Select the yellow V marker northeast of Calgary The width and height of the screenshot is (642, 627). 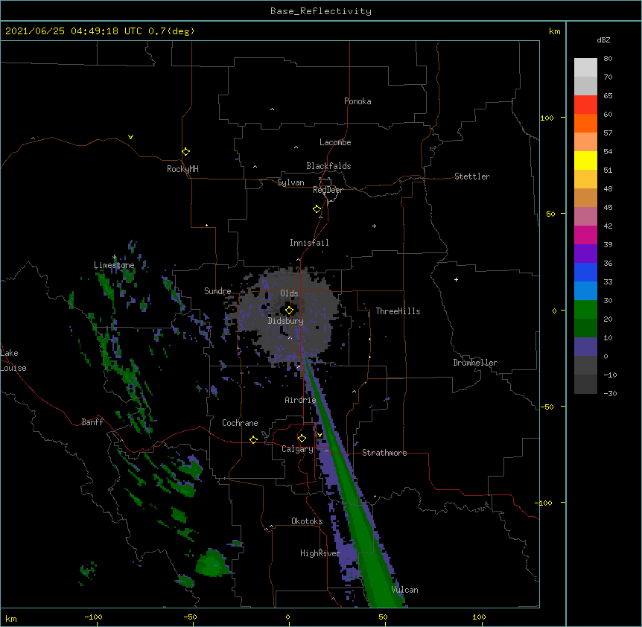(320, 435)
